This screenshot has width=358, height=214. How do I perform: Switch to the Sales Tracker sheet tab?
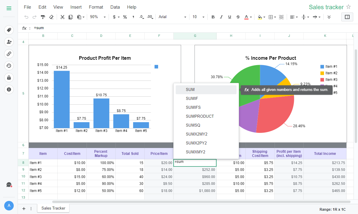(53, 208)
